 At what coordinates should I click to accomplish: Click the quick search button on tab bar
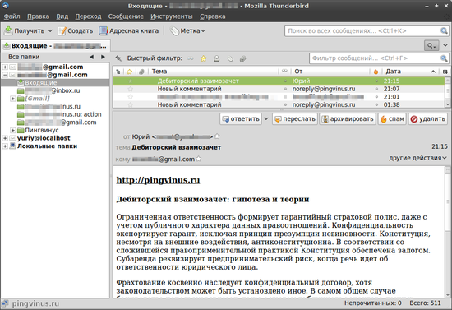tap(431, 45)
